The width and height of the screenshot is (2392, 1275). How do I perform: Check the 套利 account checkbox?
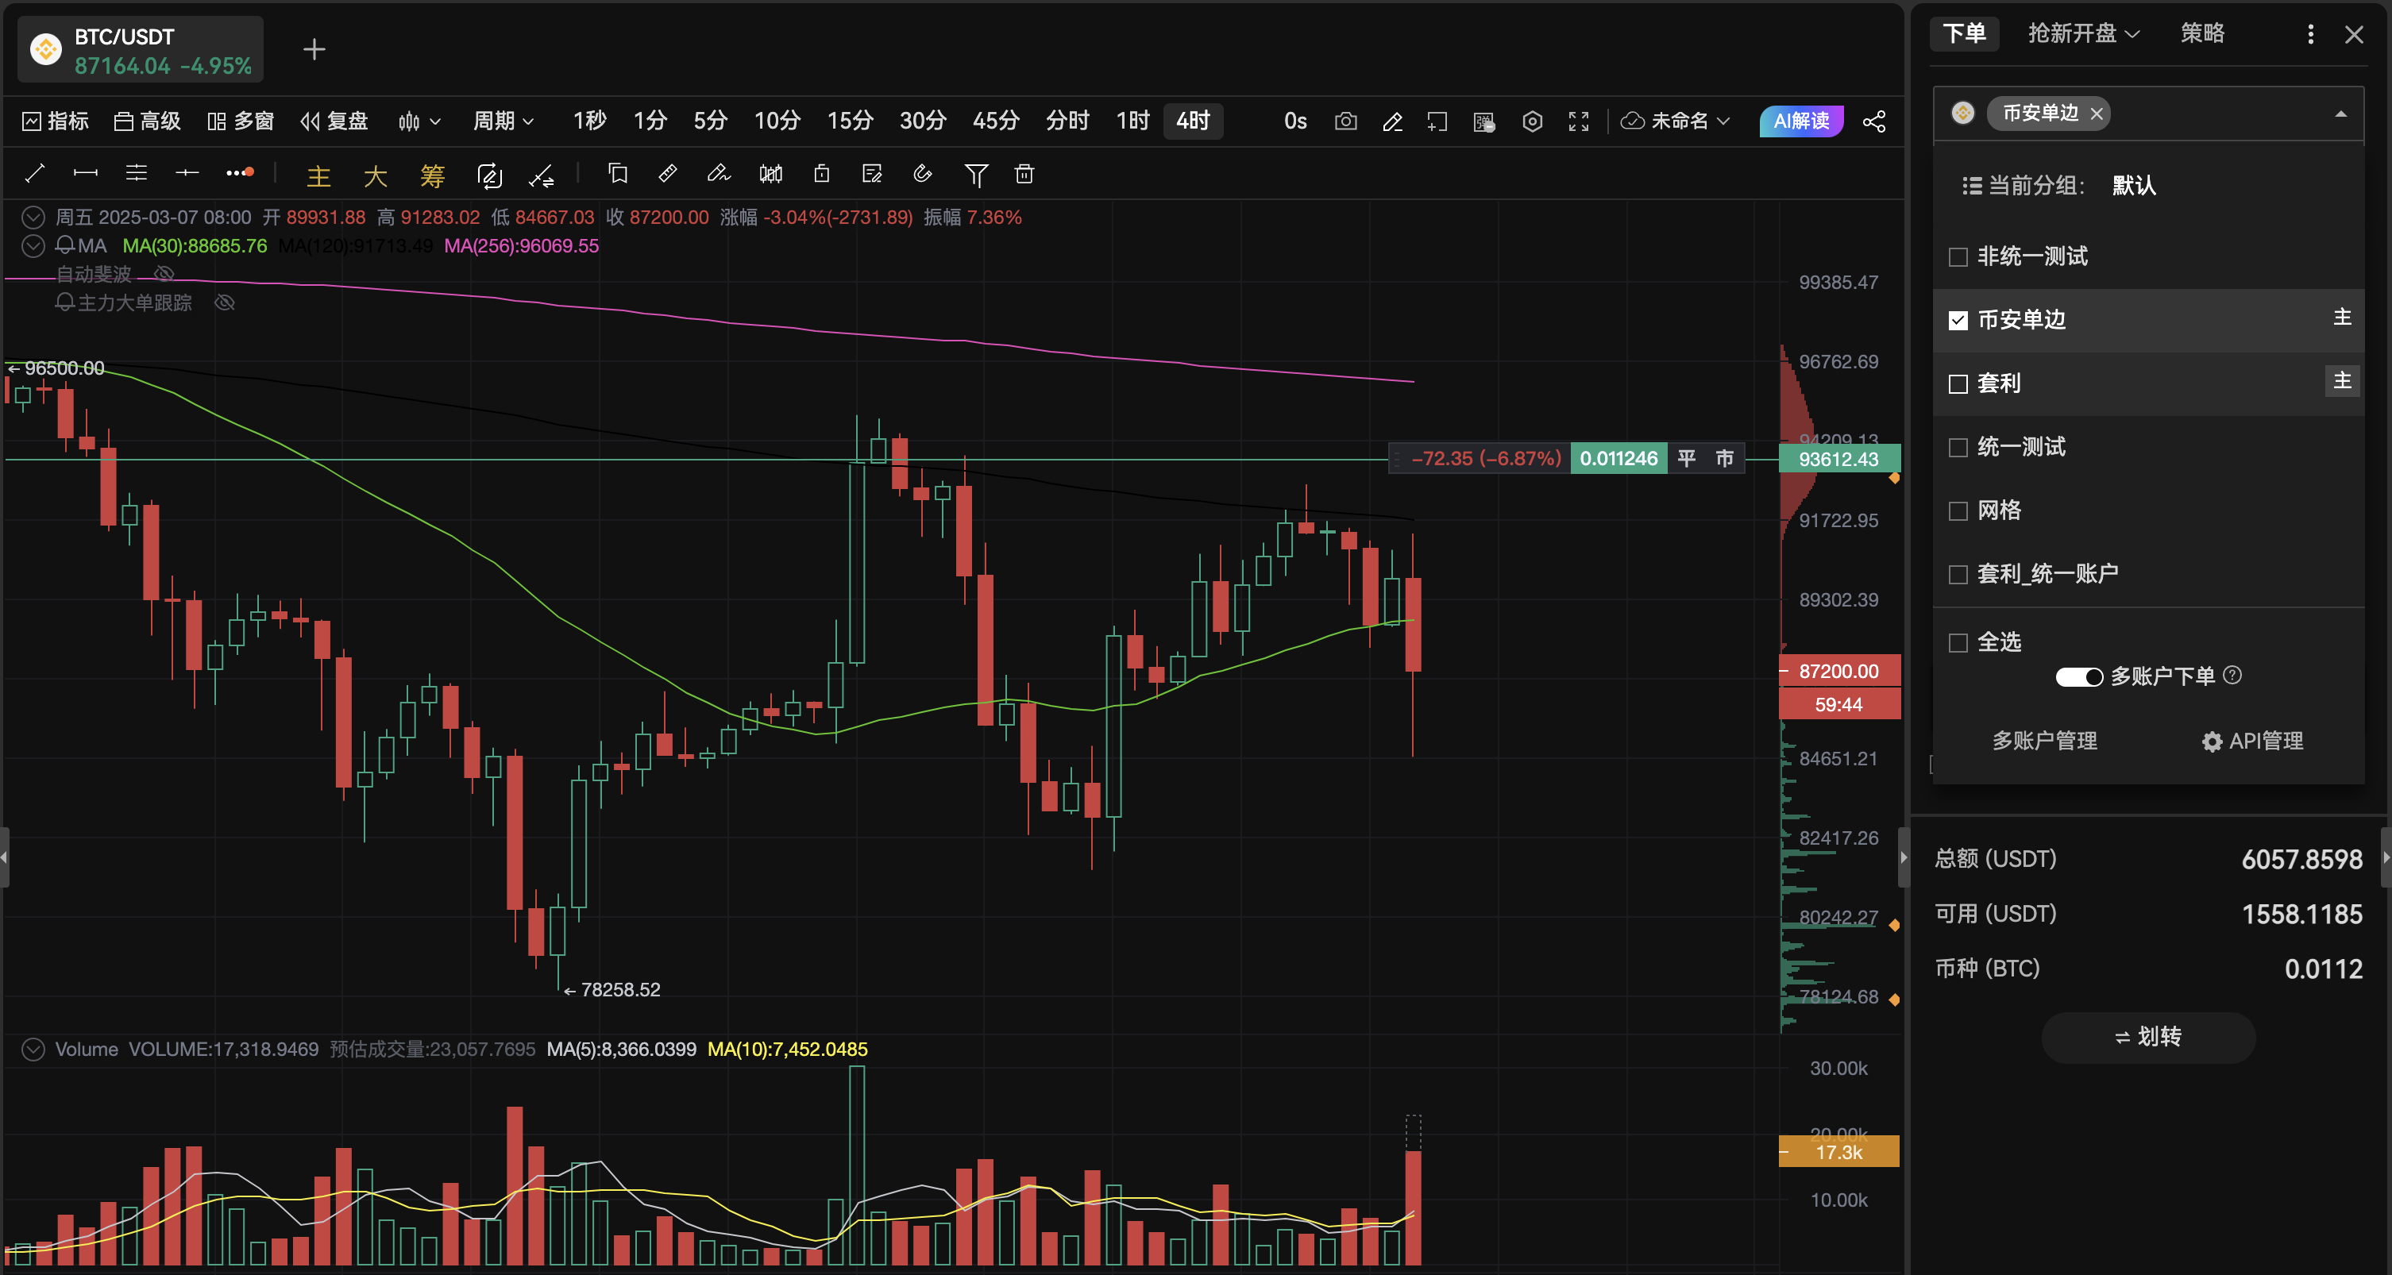pyautogui.click(x=1958, y=384)
